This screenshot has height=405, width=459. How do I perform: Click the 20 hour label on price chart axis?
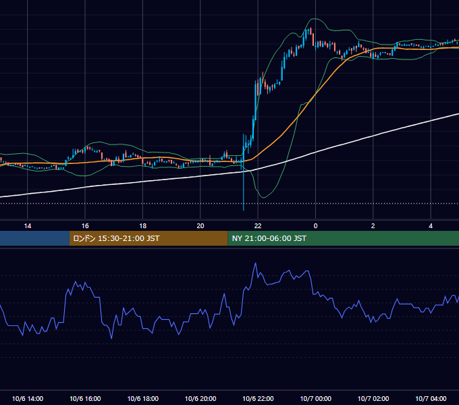pyautogui.click(x=200, y=226)
